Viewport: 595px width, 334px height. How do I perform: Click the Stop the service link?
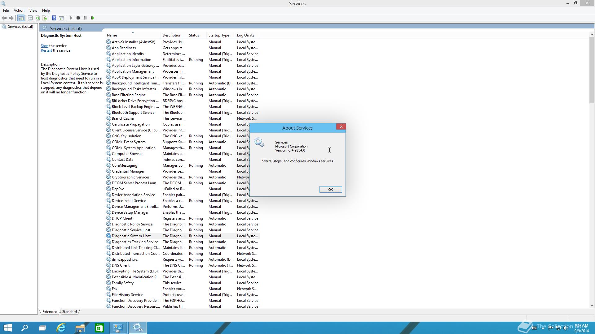click(44, 46)
